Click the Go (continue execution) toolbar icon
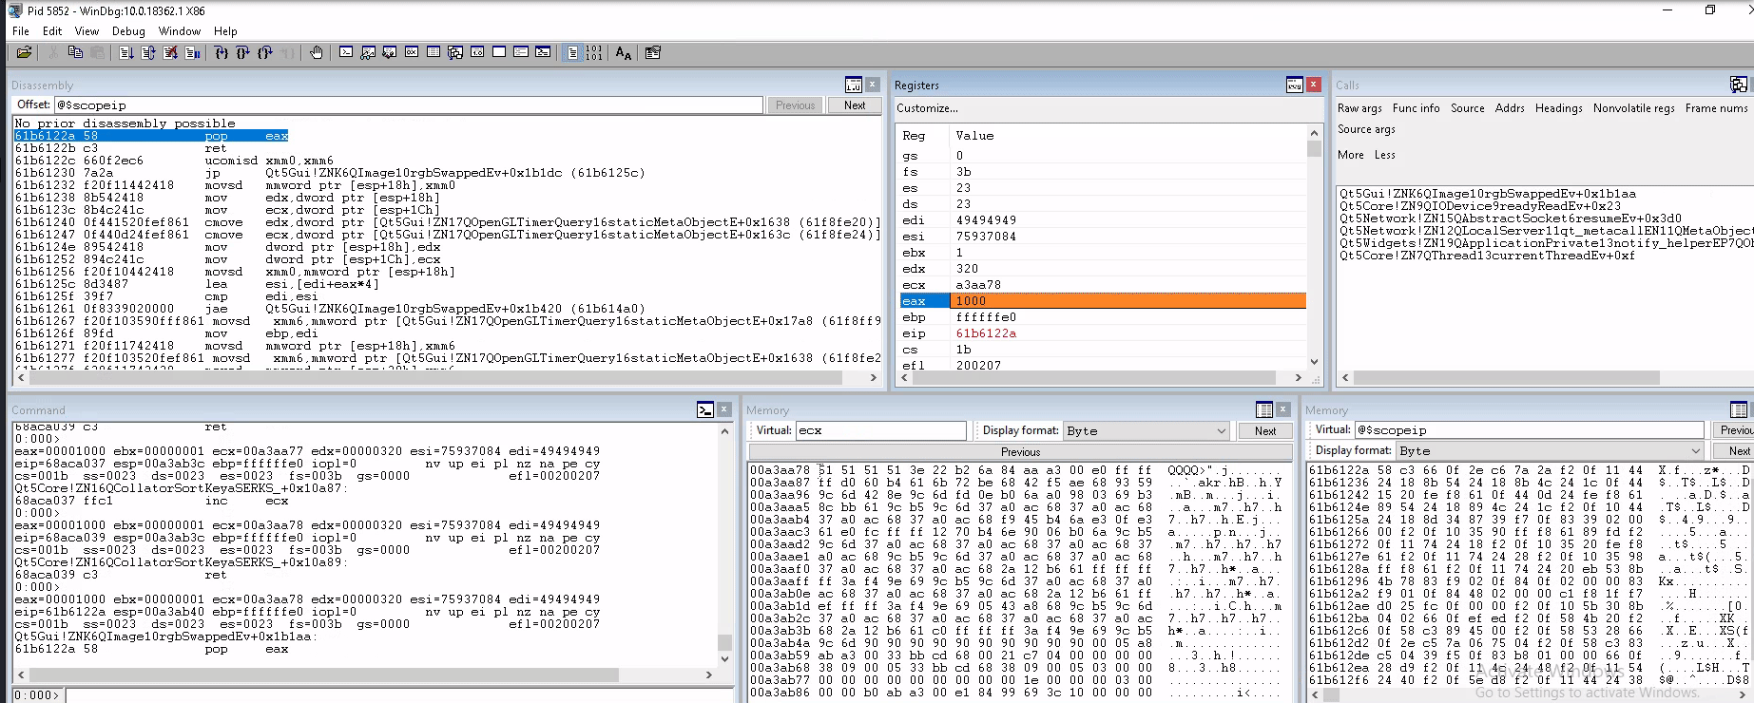The height and width of the screenshot is (703, 1754). 126,53
